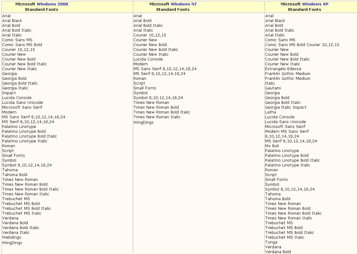Click Palatino Linotype in Windows 2000 column

tap(19, 126)
